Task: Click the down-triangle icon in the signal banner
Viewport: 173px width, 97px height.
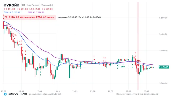Action: 6,17
